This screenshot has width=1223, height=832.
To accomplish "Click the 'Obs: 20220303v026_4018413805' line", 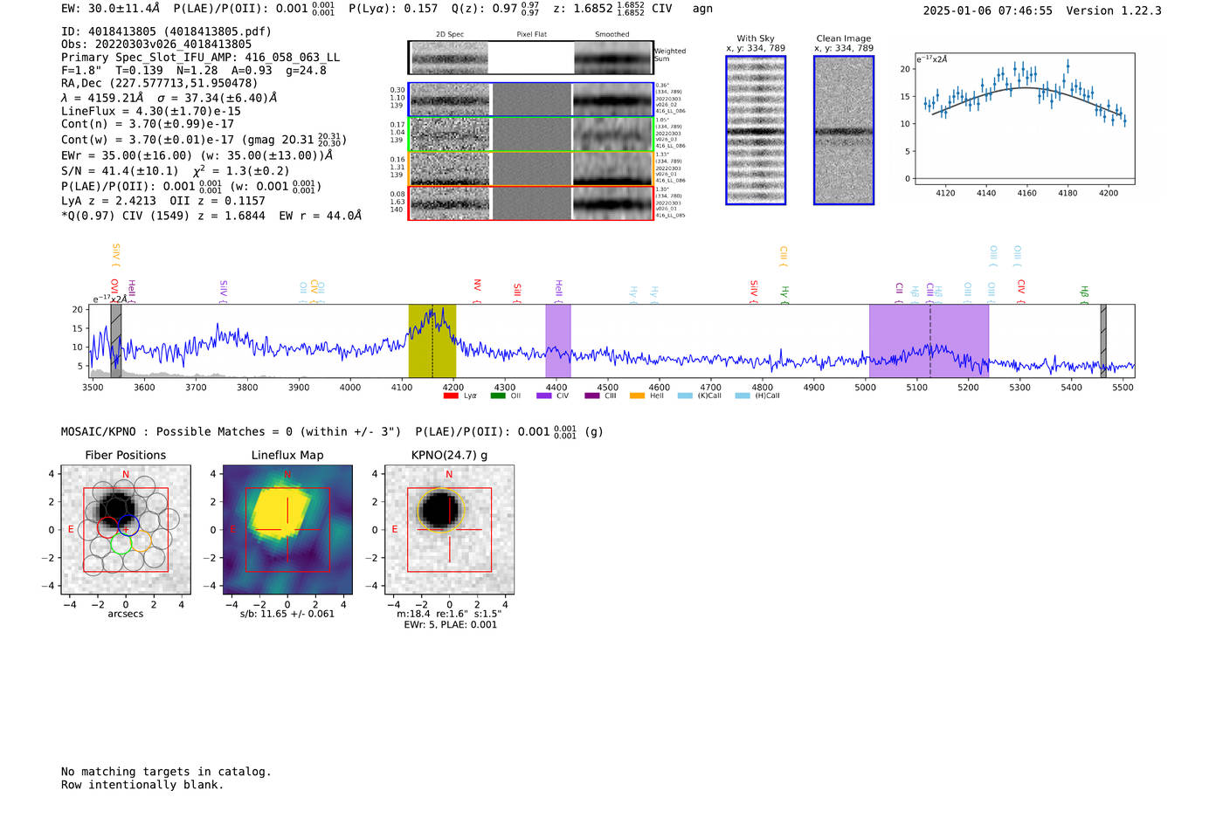I will coord(156,45).
